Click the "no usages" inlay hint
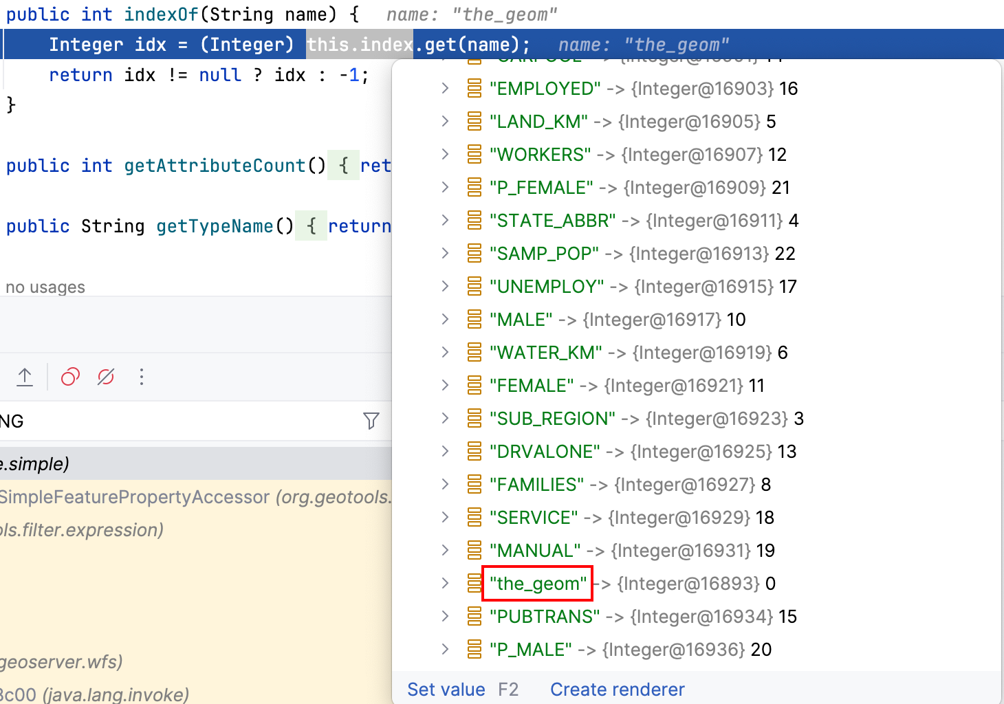The image size is (1004, 704). point(45,287)
